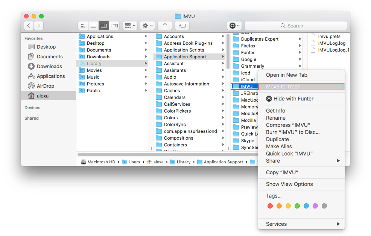Screen dimensions: 371x236
Task: Click the eye icon beside Hide with Funter
Action: click(269, 99)
